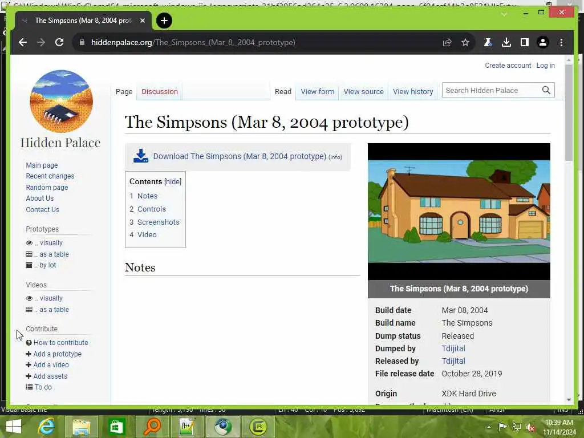Screen dimensions: 584x438
Task: Click Create account link
Action: click(508, 66)
